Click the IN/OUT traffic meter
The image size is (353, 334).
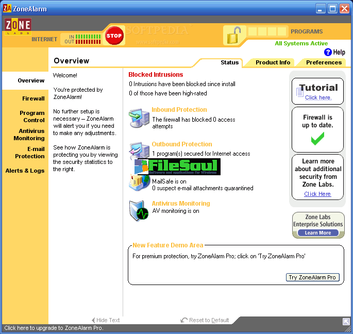82,39
